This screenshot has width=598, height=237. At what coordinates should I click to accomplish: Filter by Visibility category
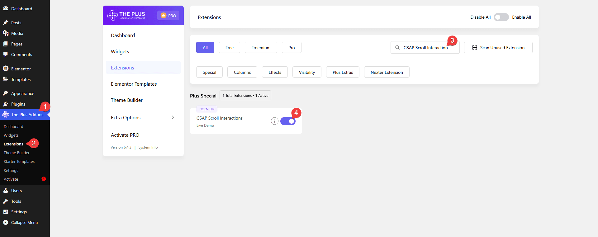tap(307, 72)
